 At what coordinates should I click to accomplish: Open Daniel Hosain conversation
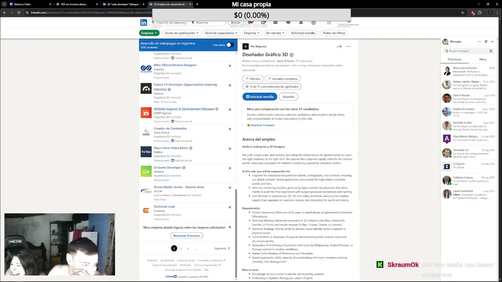[x=468, y=98]
